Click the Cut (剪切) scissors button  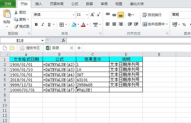[x=20, y=12]
